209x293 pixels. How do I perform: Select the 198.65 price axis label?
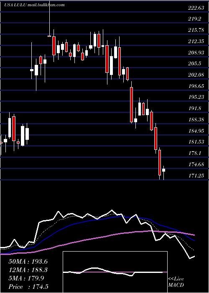tap(196, 86)
